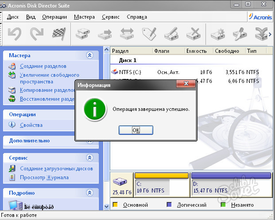Click the bootable disk creation icon
Screen dimensions: 275x220
[x=12, y=169]
